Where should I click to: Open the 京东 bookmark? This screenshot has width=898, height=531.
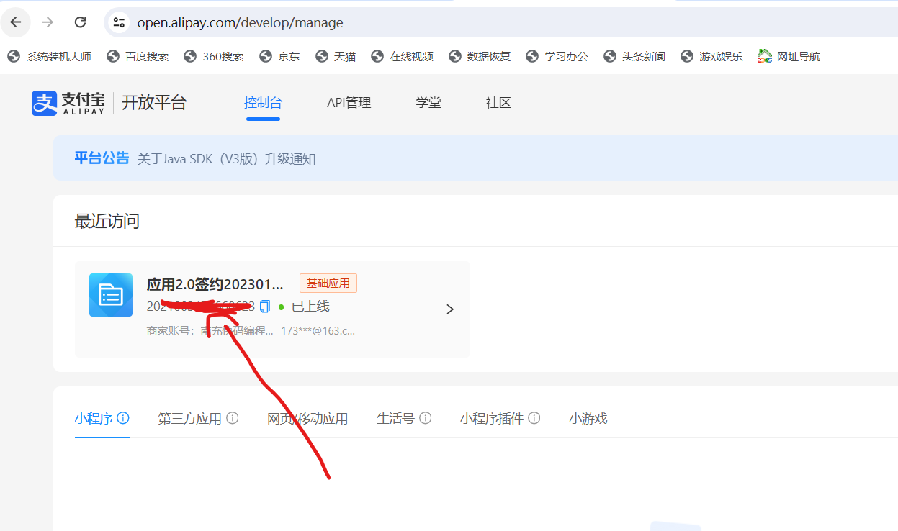click(279, 56)
